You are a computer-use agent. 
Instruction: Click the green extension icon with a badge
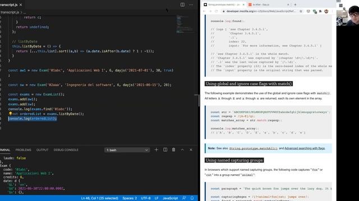tap(315, 11)
